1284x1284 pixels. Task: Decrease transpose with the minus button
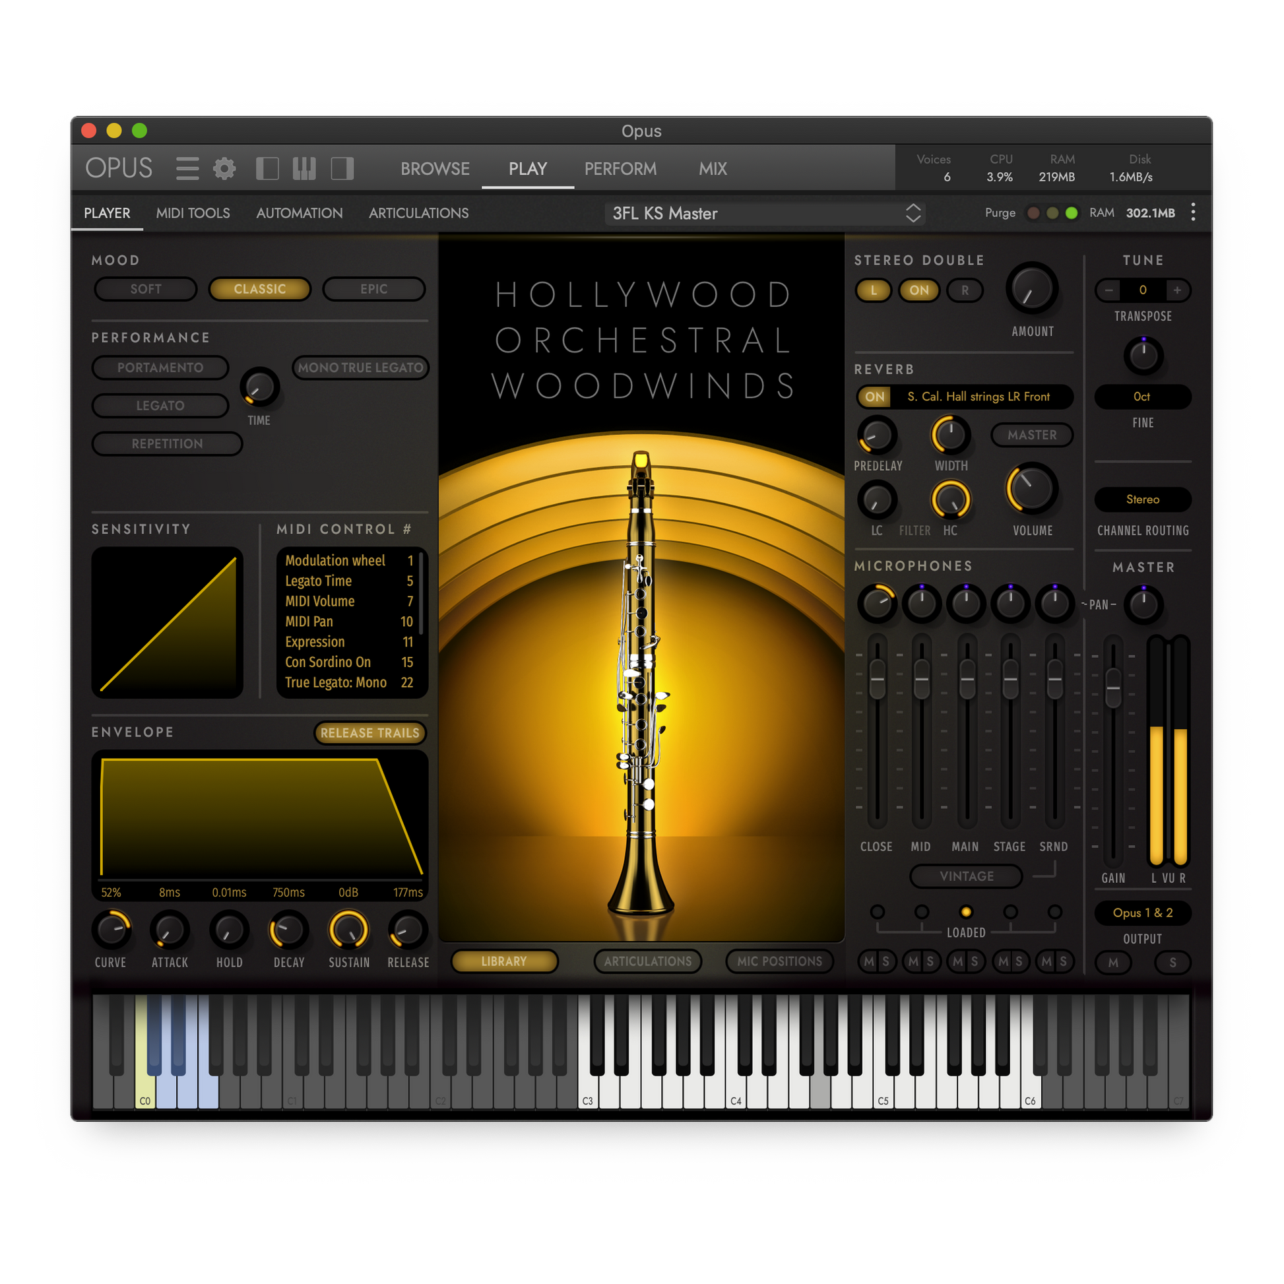1108,290
